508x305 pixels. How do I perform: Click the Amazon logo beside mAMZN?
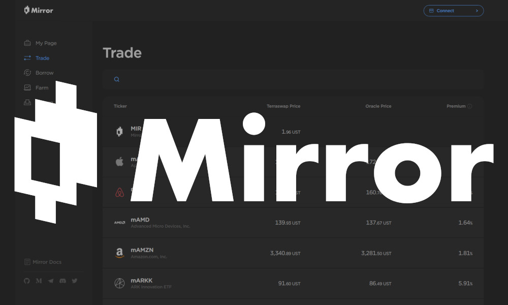tap(119, 253)
